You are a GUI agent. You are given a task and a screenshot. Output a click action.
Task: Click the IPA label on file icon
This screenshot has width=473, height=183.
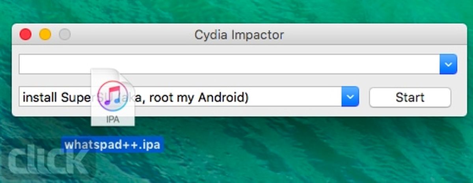click(x=112, y=120)
